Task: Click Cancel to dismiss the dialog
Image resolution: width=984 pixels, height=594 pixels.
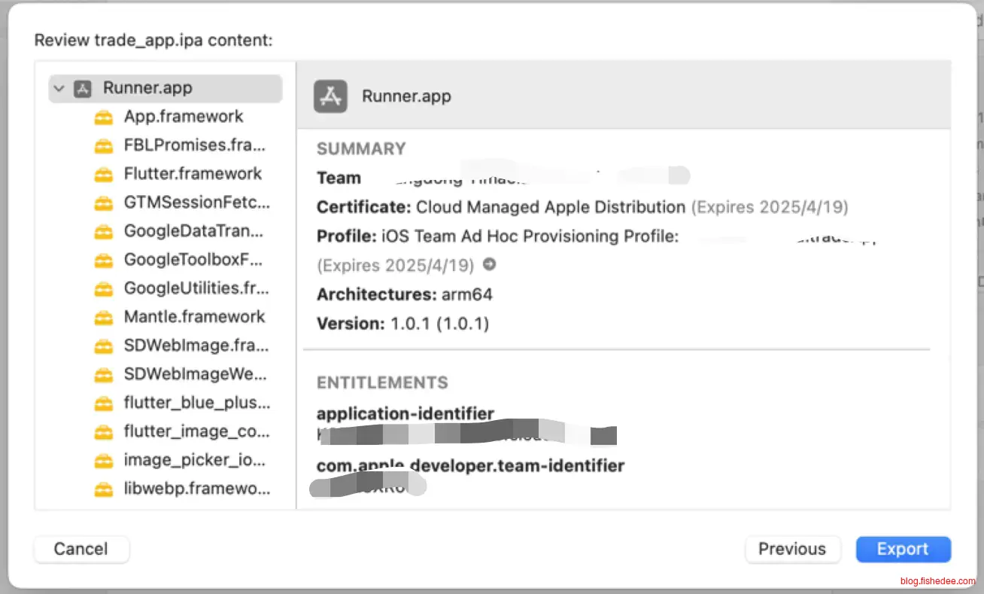Action: pos(81,549)
